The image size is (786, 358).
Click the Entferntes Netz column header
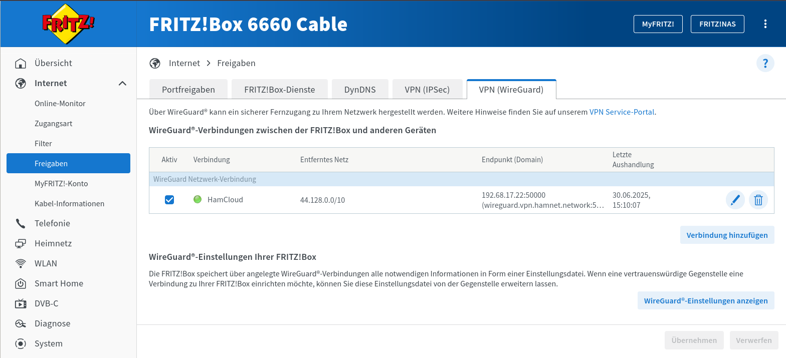324,160
